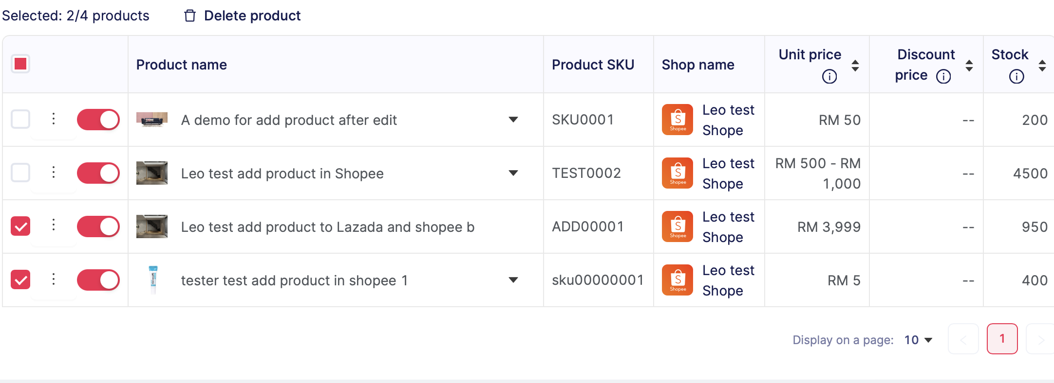Viewport: 1054px width, 383px height.
Task: Sort the table by Discount price
Action: coord(969,65)
